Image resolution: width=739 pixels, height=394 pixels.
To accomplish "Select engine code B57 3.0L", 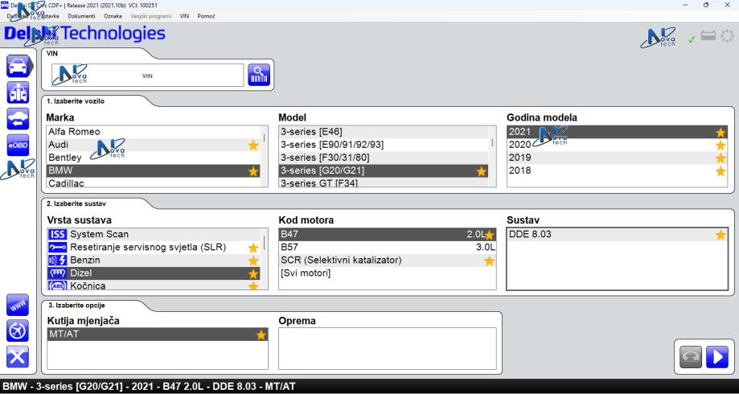I will [388, 247].
